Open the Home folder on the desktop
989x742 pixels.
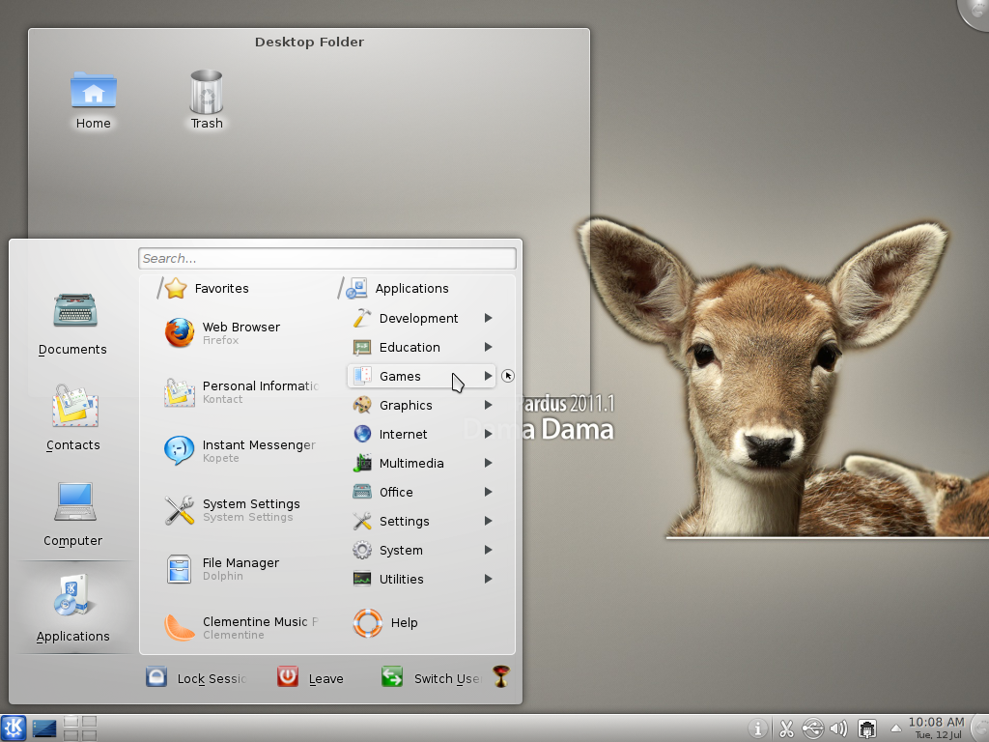tap(93, 92)
